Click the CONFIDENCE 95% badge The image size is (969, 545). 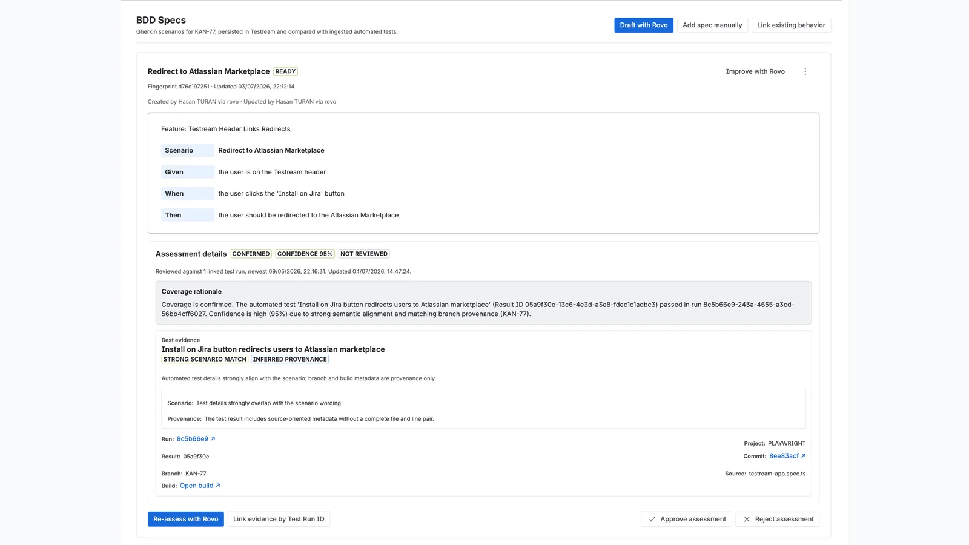305,254
